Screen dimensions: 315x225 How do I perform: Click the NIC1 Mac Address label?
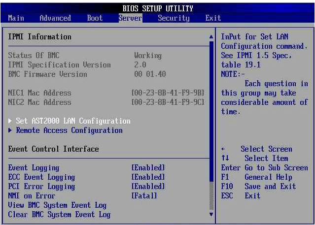(x=39, y=93)
